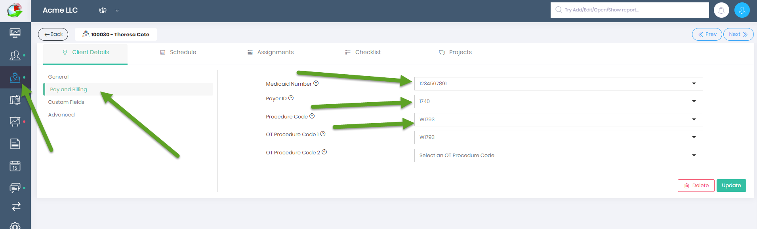757x229 pixels.
Task: Click the Update button
Action: pos(731,186)
